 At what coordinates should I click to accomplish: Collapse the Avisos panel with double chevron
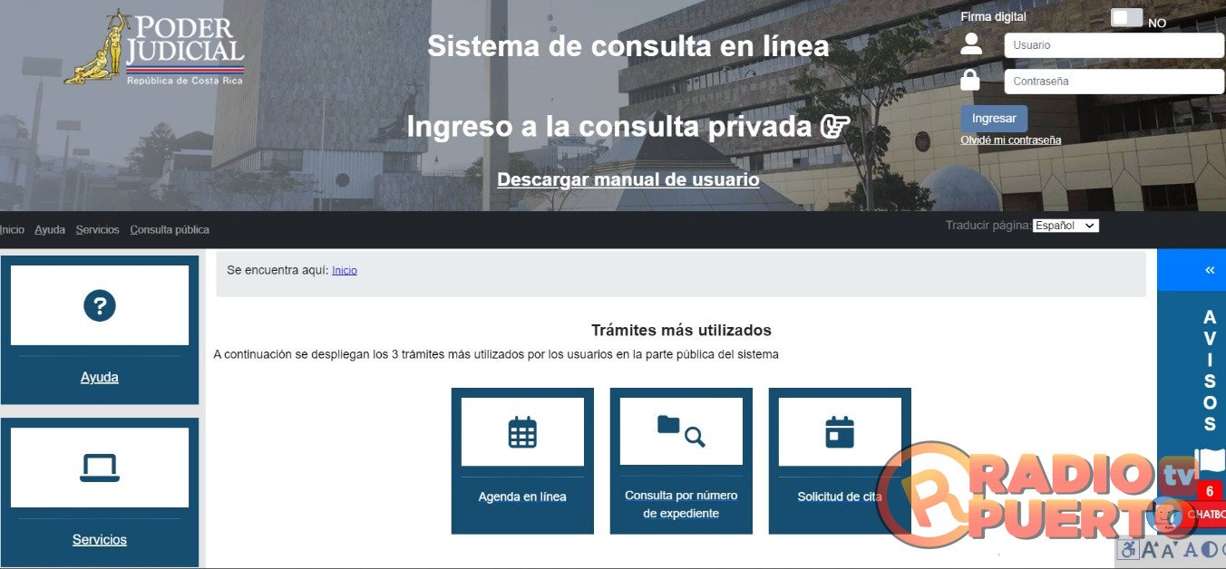pos(1209,270)
